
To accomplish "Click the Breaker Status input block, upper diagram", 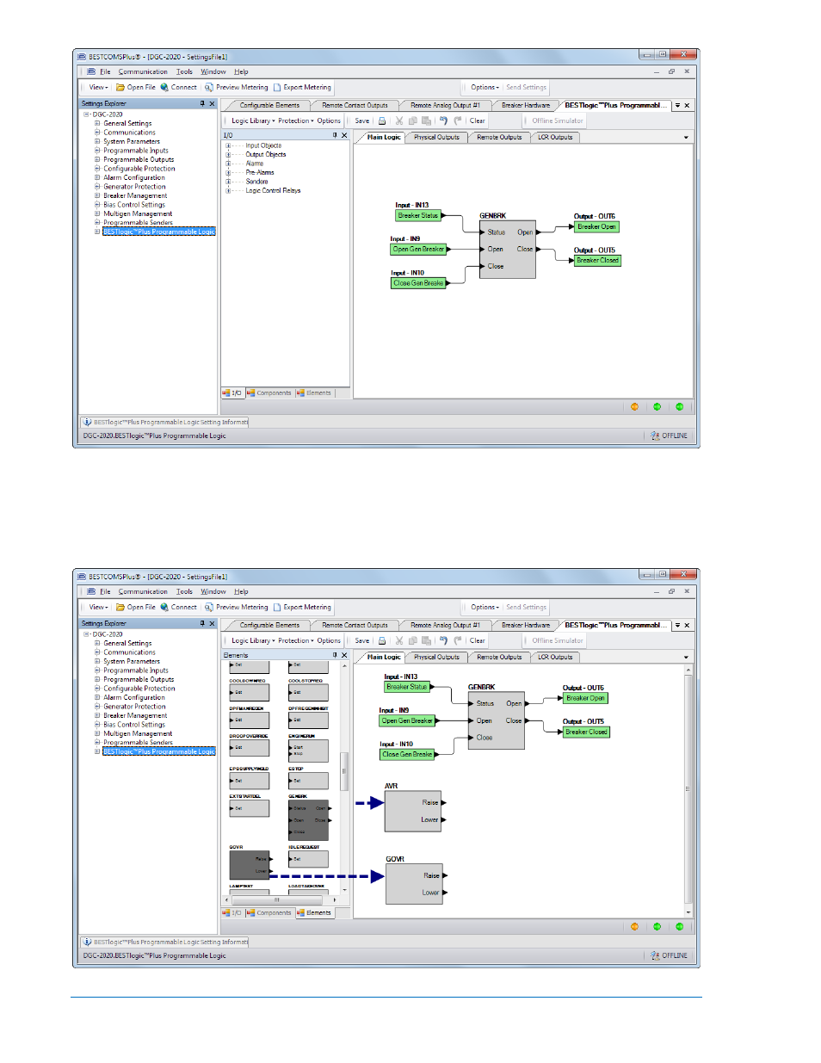I will pyautogui.click(x=418, y=216).
